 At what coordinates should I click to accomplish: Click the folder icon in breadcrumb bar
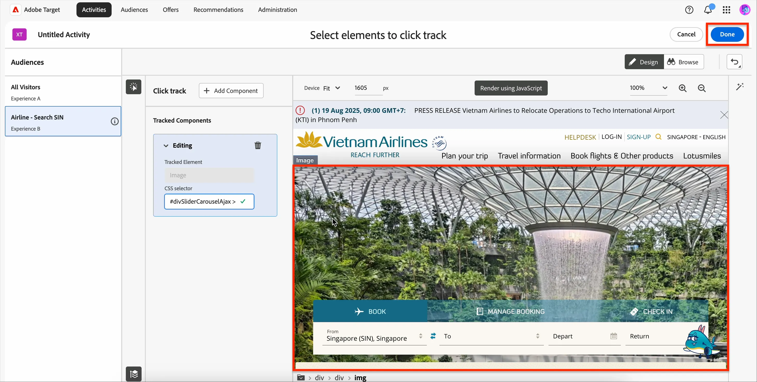(301, 378)
